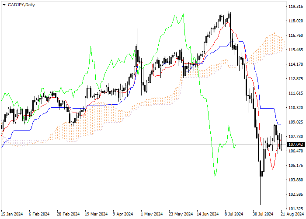Select the 19 Mar 2024 date label
The height and width of the screenshot is (219, 306).
(96, 214)
